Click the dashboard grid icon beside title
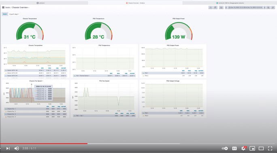277x153 pixels. (3, 7)
